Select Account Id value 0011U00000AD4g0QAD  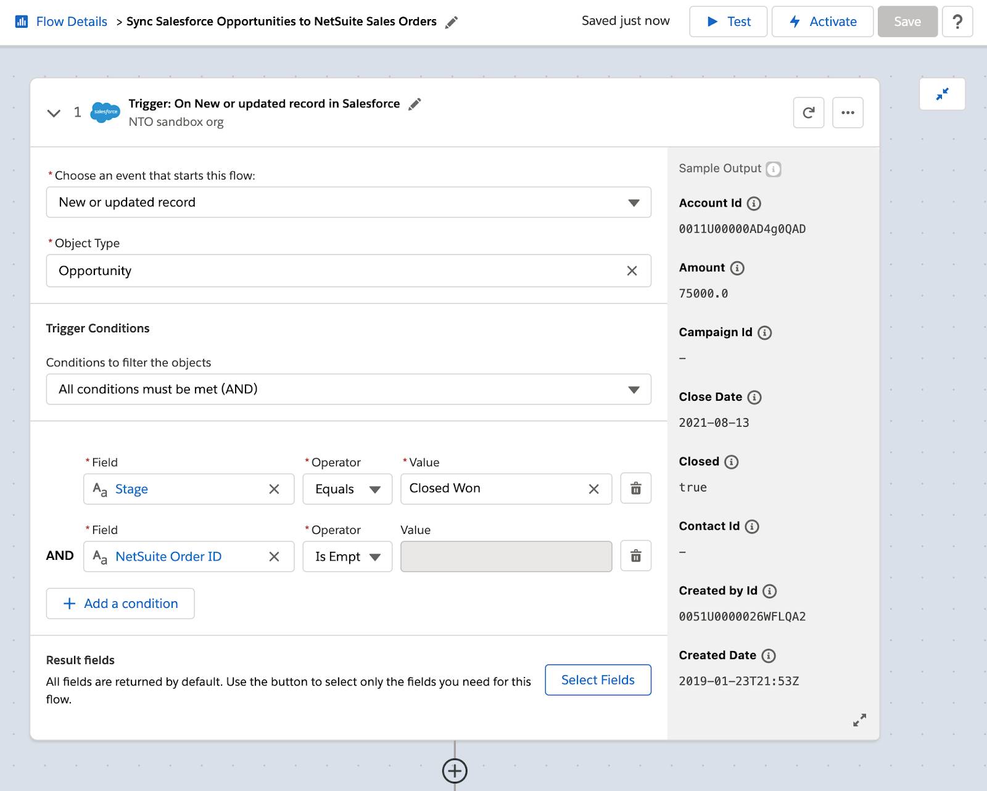tap(742, 229)
